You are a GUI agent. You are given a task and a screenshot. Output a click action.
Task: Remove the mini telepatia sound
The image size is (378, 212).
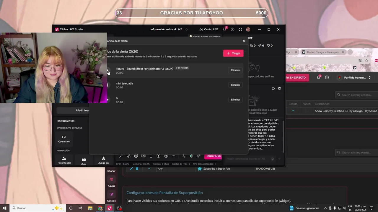coord(235,85)
